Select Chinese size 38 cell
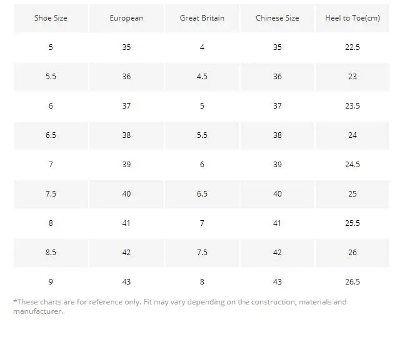Viewport: 402px width, 350px height. pos(278,135)
